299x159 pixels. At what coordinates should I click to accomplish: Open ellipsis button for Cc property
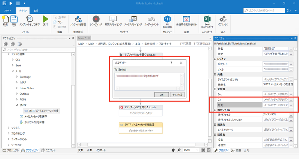click(291, 100)
